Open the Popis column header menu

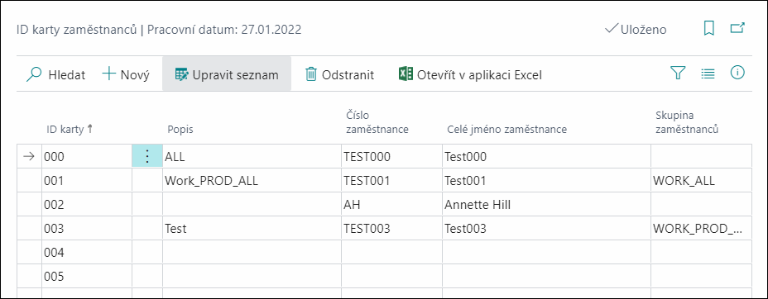click(180, 130)
